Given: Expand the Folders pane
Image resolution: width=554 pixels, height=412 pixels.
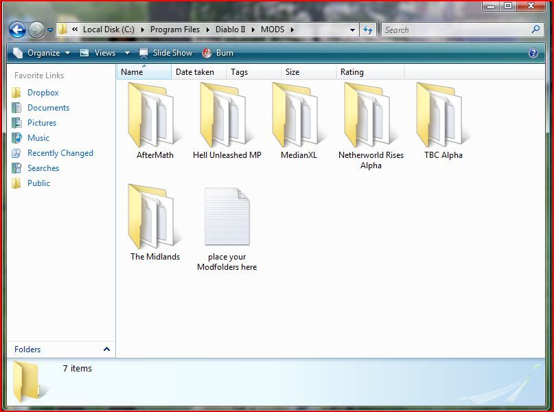Looking at the screenshot, I should (x=106, y=349).
